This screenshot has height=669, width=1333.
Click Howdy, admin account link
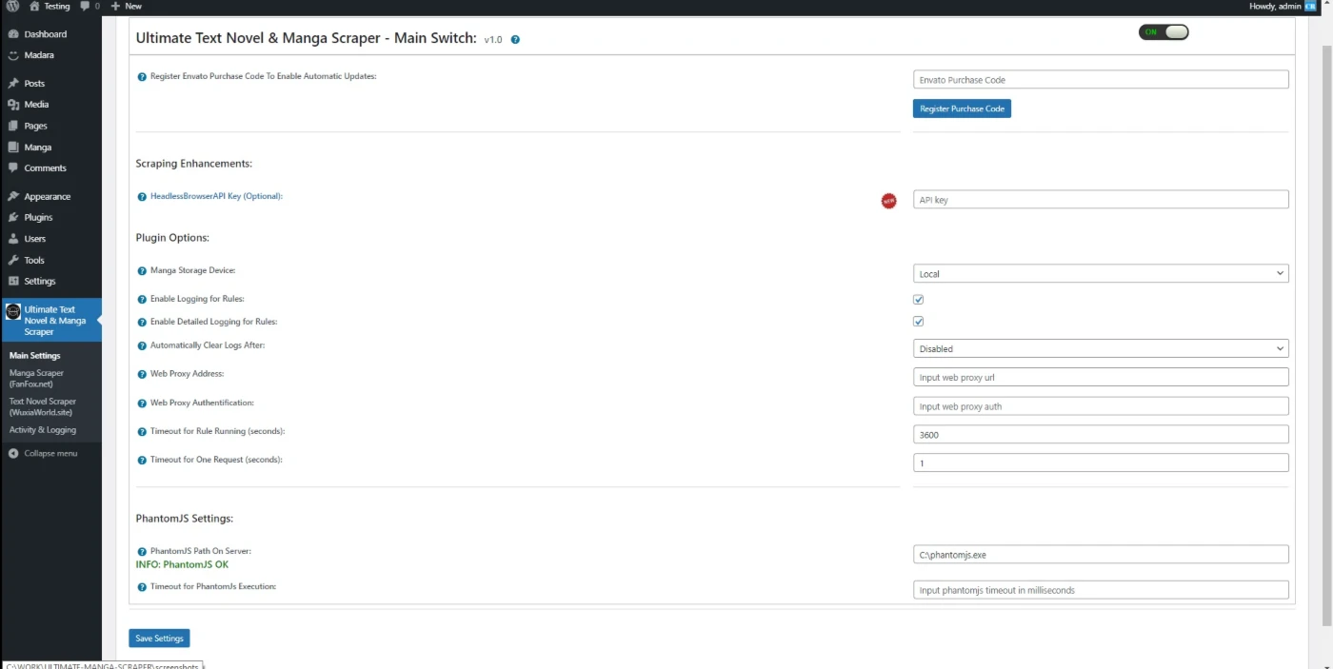pos(1277,6)
